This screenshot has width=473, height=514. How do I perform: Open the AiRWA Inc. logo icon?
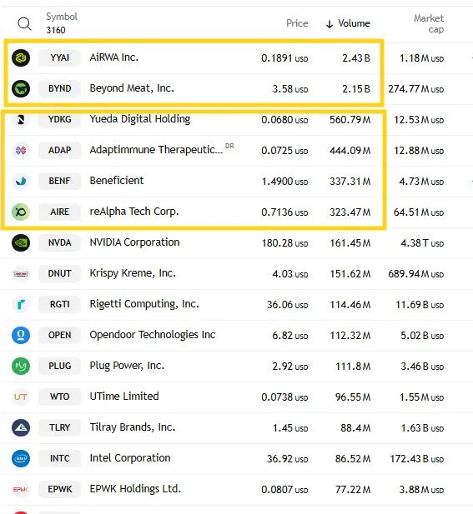click(21, 58)
